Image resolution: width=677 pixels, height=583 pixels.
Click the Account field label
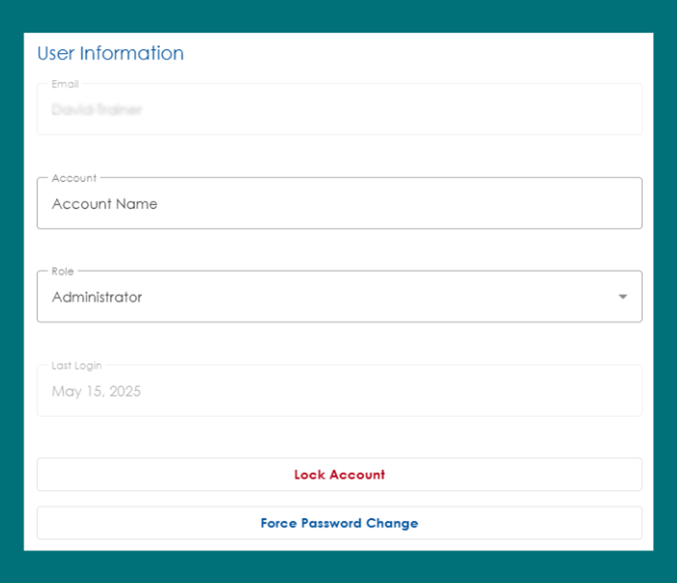tap(74, 177)
